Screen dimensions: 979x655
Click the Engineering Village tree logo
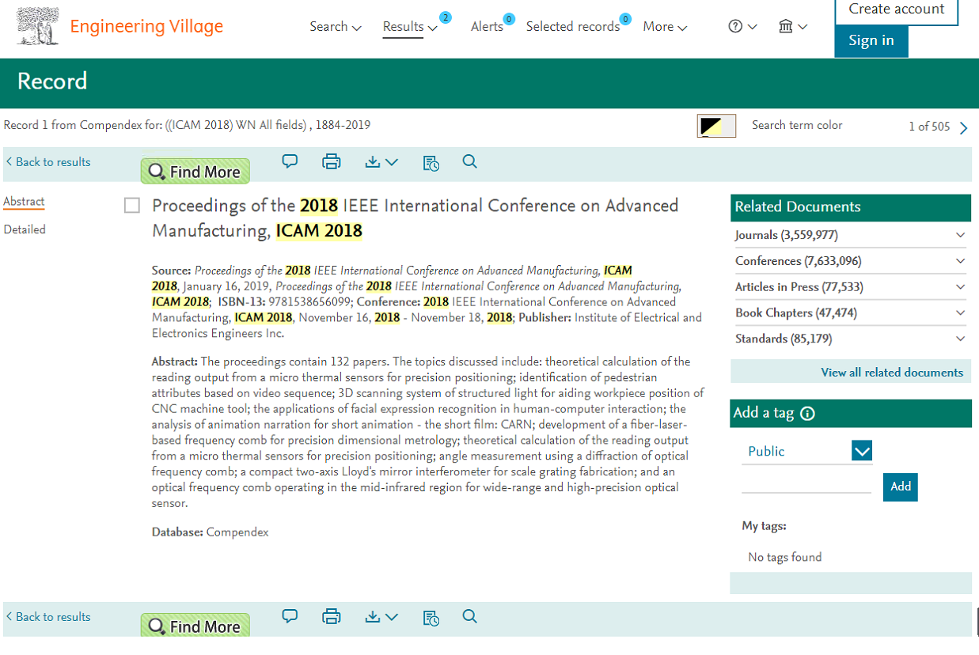(38, 26)
